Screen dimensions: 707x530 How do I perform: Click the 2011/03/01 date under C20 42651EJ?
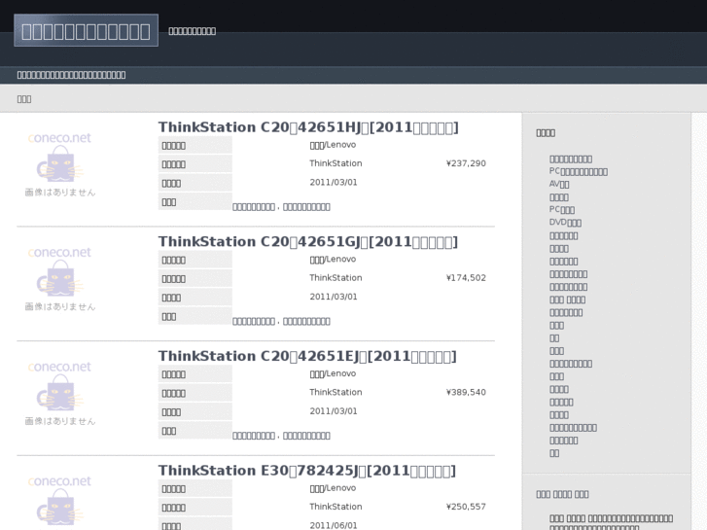click(x=334, y=411)
